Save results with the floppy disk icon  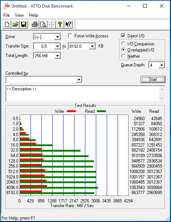tap(24, 25)
